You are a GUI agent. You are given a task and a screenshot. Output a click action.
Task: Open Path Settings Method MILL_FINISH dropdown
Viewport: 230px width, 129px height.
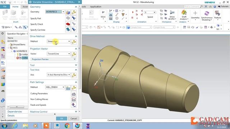pos(63,87)
